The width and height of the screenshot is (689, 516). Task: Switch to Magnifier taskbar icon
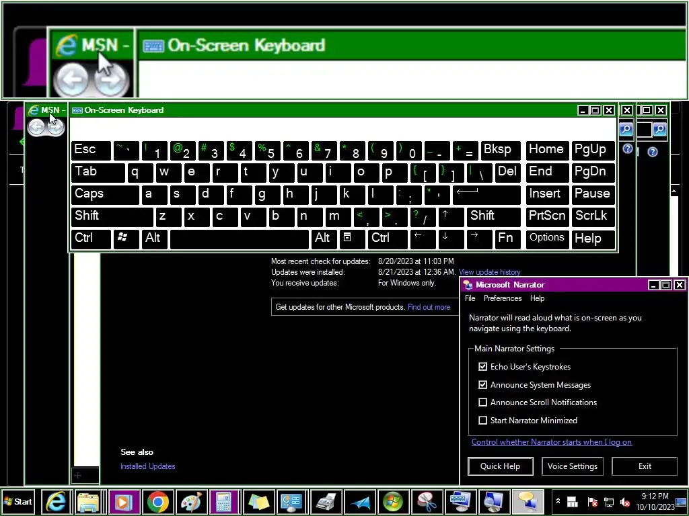pos(494,501)
